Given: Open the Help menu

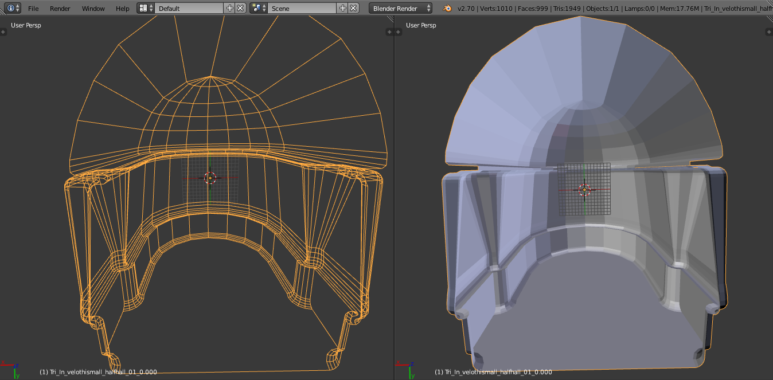Looking at the screenshot, I should pyautogui.click(x=122, y=9).
